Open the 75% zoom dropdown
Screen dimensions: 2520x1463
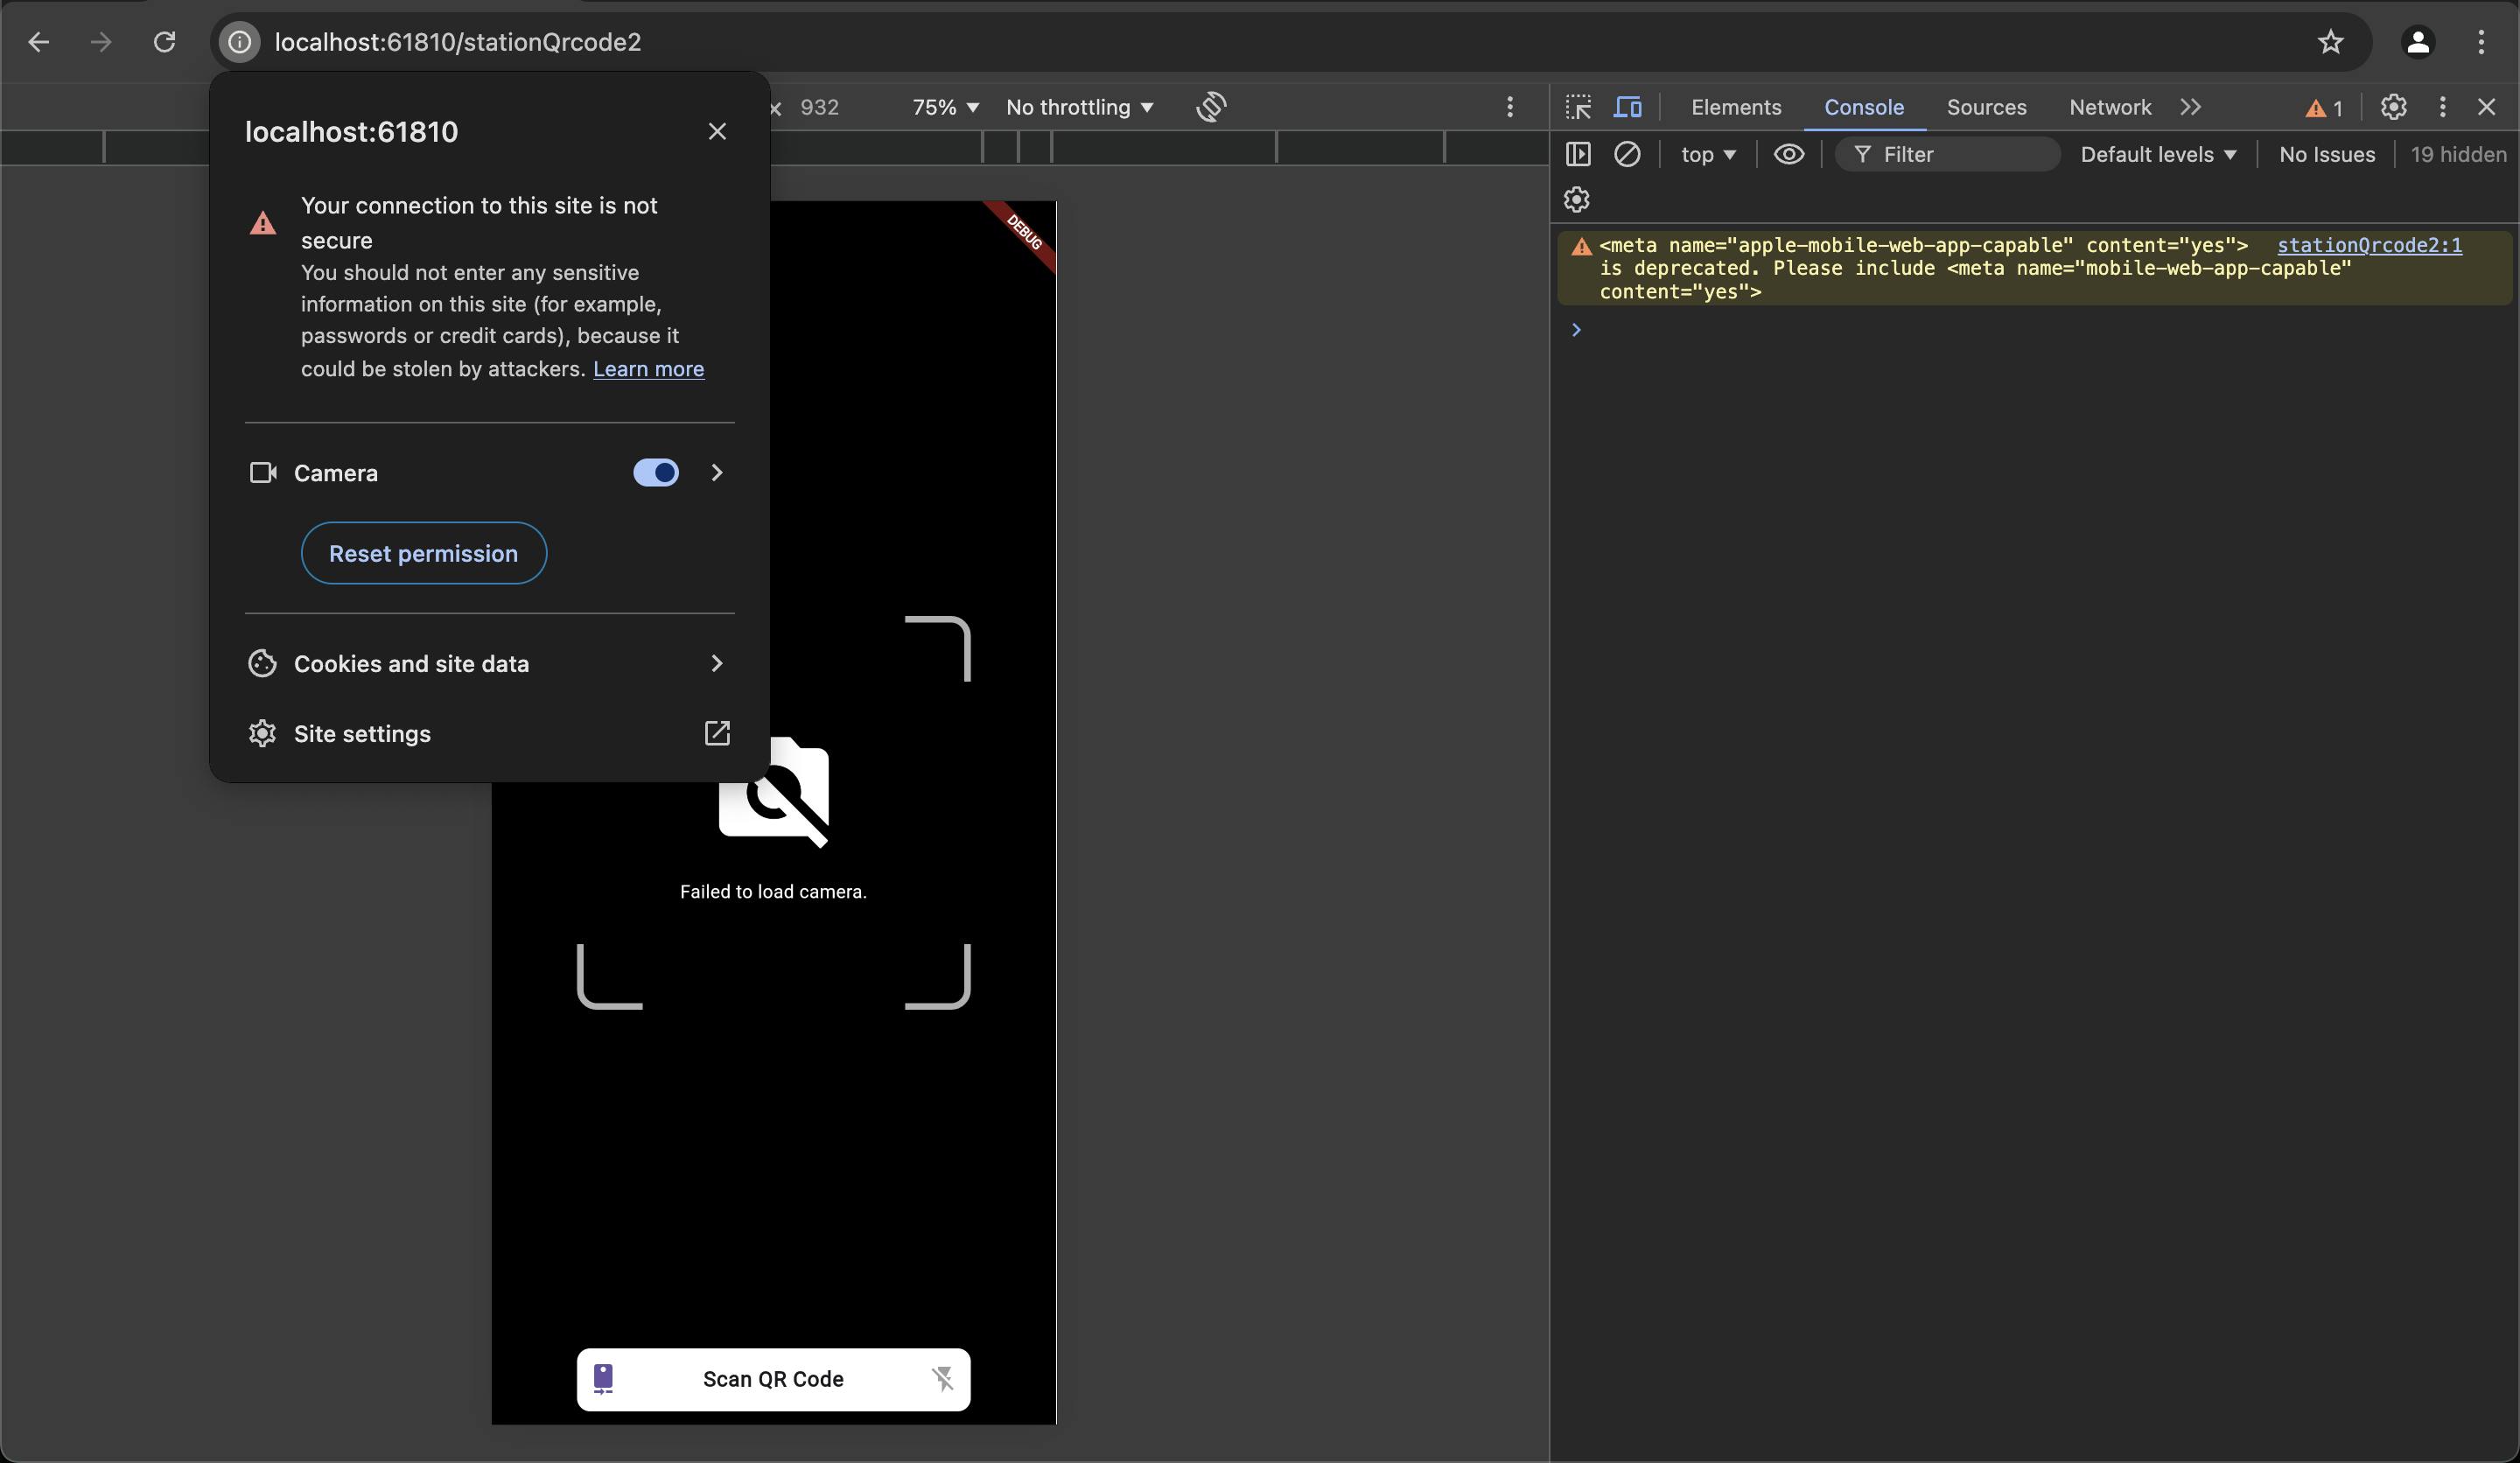point(945,107)
